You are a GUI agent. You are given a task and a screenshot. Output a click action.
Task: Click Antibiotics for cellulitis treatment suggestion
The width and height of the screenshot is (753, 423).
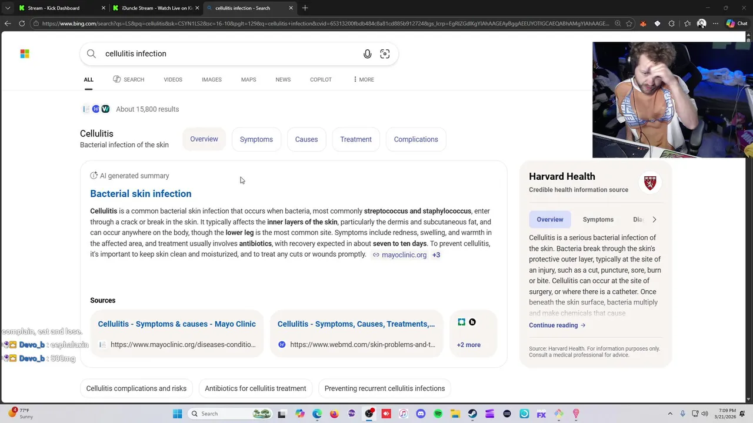pyautogui.click(x=255, y=388)
